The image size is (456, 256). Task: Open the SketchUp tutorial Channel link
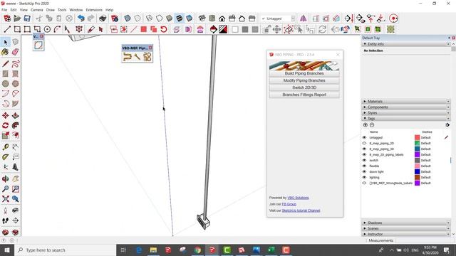click(x=301, y=210)
